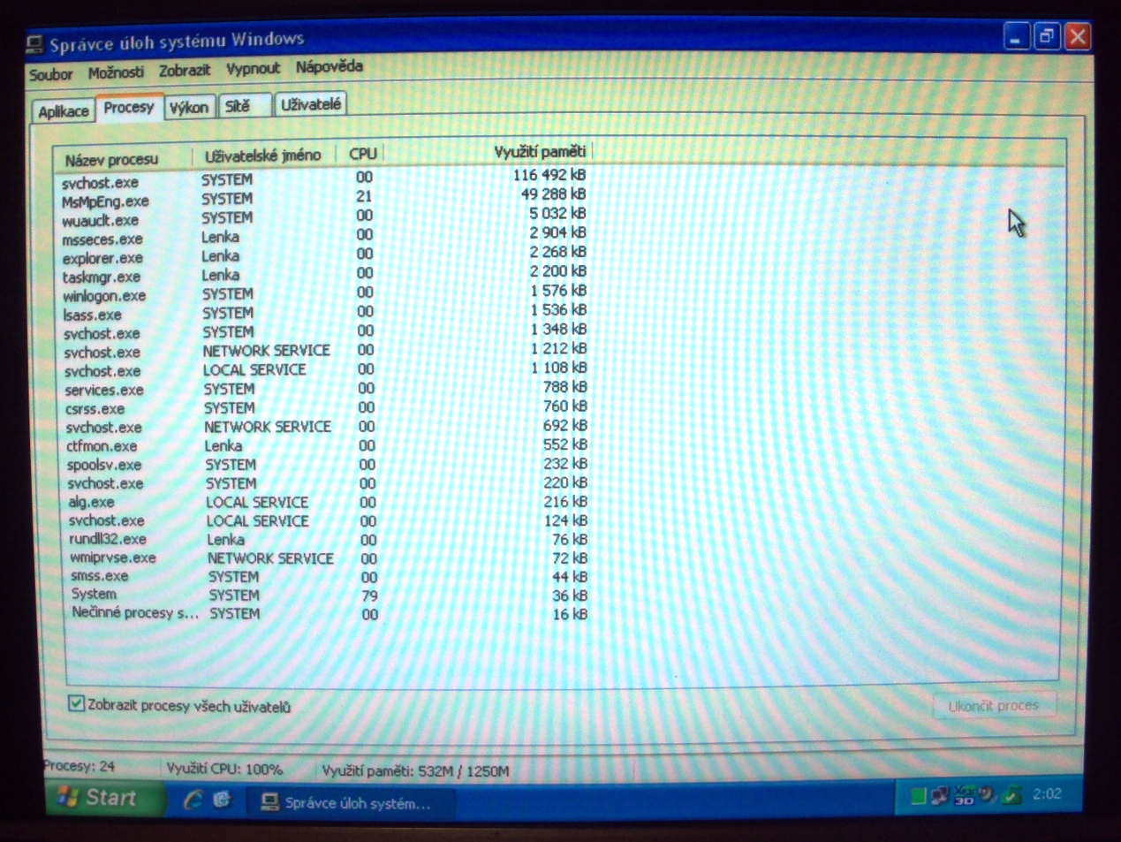The image size is (1121, 842).
Task: Select the lsass.exe process
Action: [324, 314]
